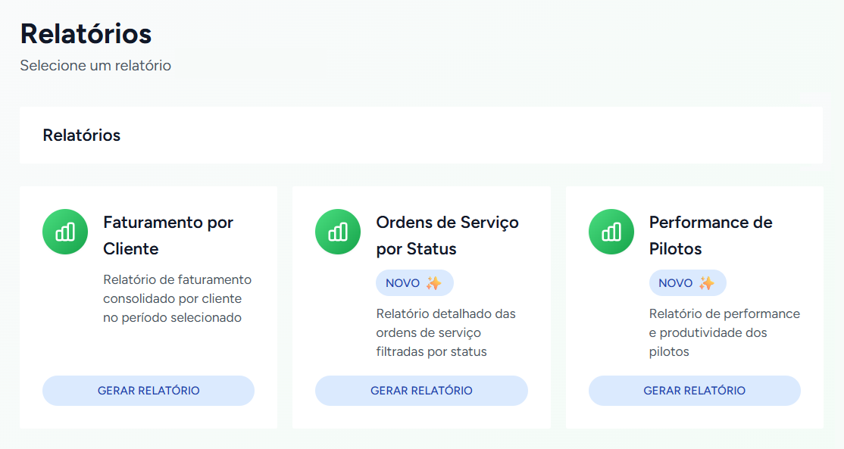Generate the Performance de Pilotos report

[x=694, y=390]
